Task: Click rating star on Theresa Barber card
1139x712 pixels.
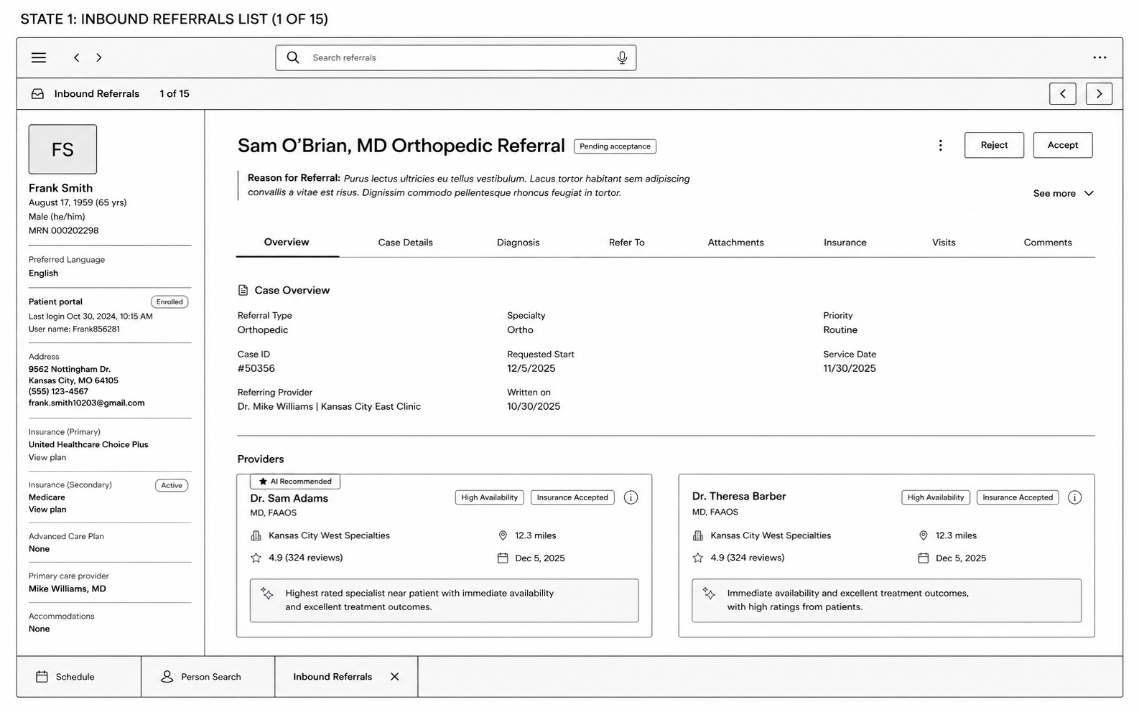Action: pyautogui.click(x=697, y=558)
